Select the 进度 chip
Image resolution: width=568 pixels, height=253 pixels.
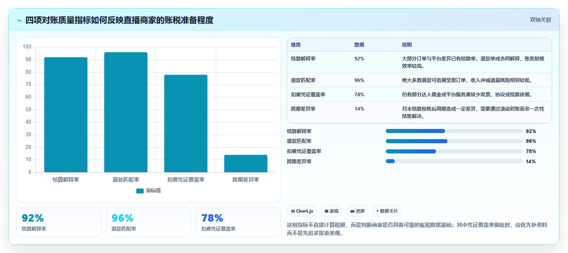[x=357, y=211]
